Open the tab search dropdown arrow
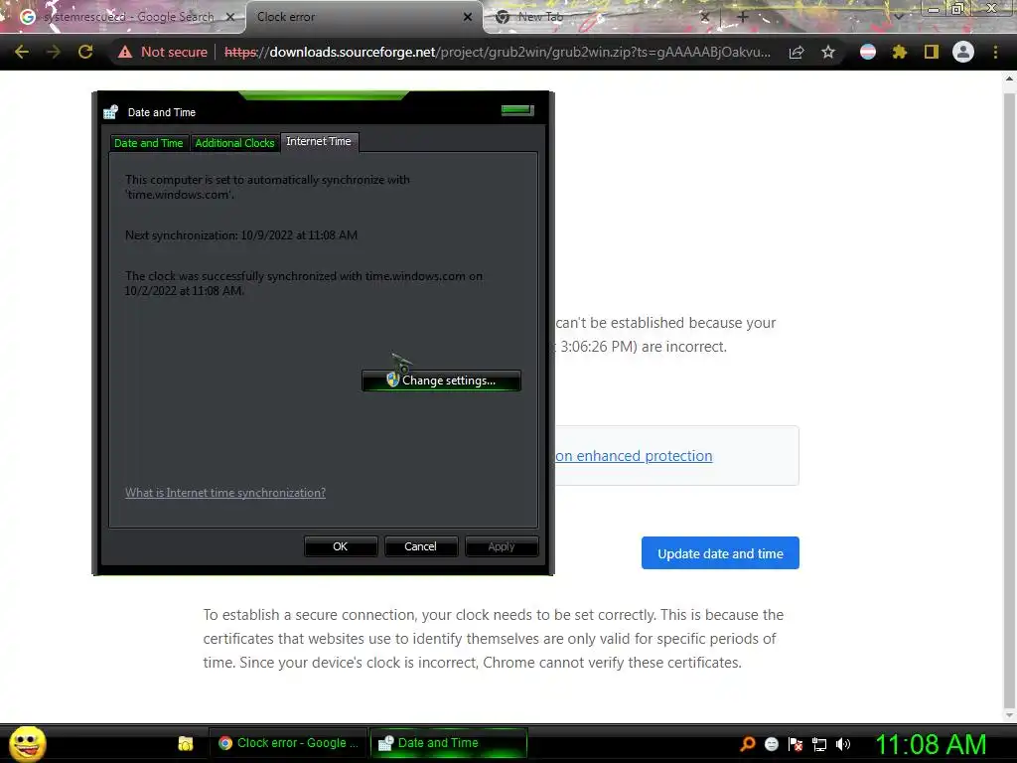 898,17
